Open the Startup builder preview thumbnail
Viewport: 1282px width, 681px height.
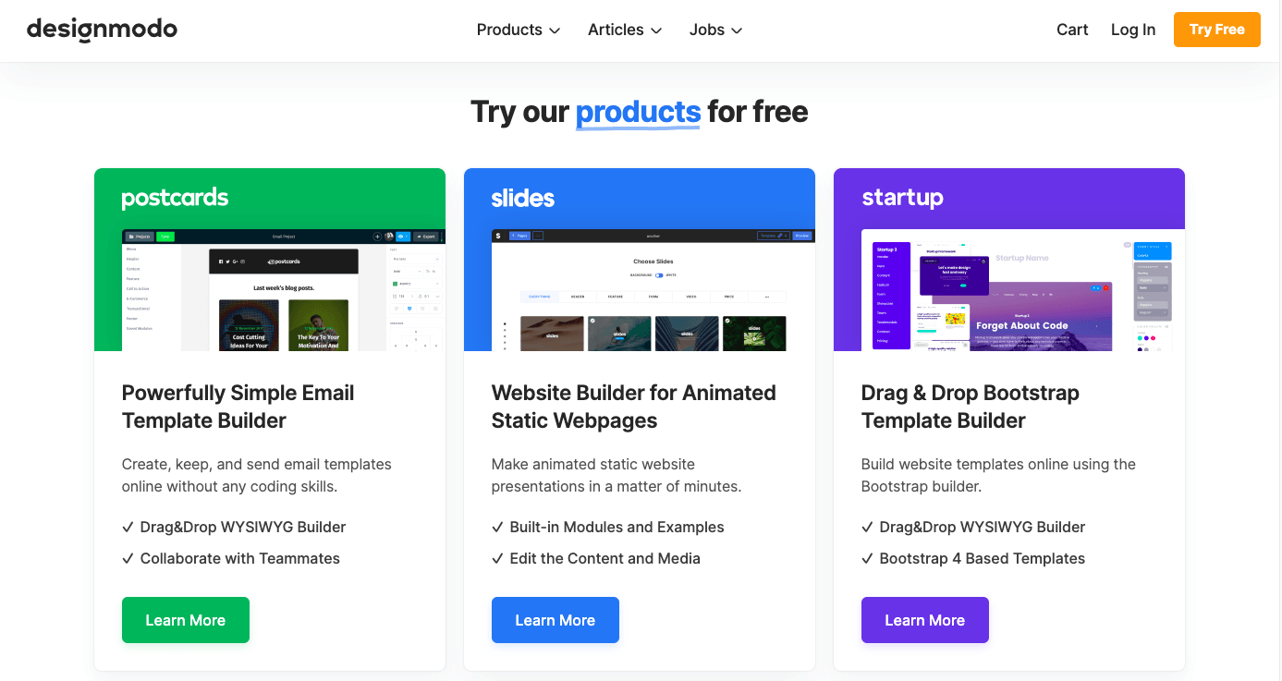pos(1023,290)
